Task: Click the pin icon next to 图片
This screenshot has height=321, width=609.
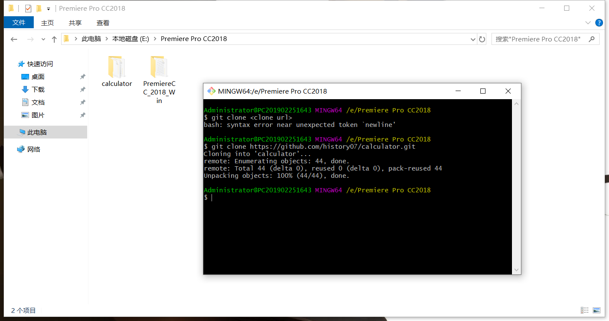Action: [83, 115]
